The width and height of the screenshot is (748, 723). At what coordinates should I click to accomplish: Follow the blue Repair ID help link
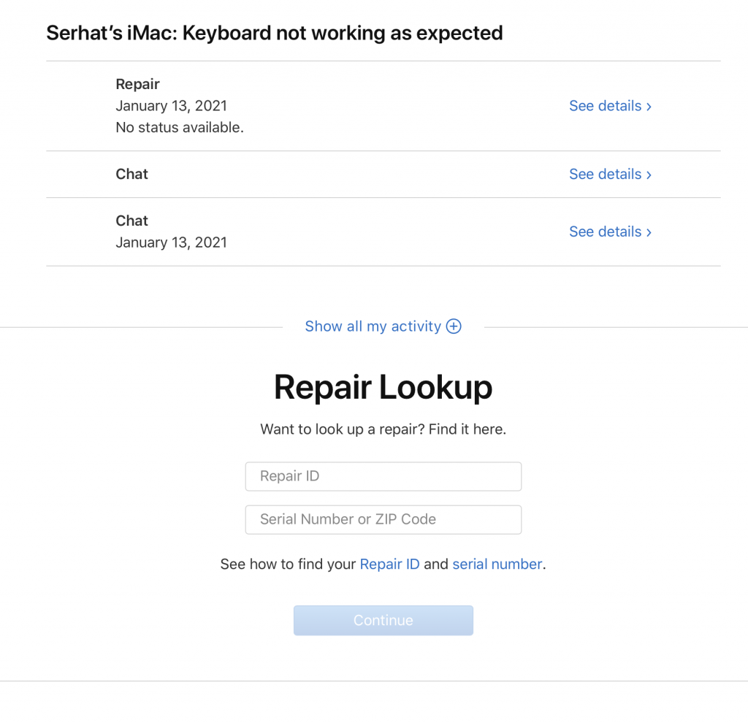tap(389, 565)
